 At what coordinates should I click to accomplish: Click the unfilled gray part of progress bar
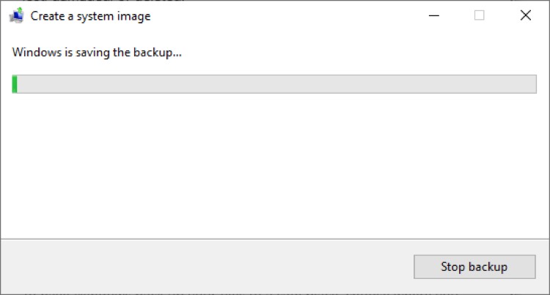[x=276, y=84]
